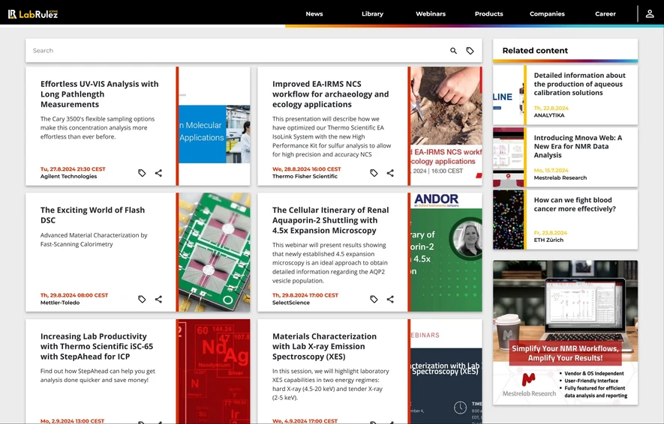Click the tag filter icon in search bar

coord(470,51)
